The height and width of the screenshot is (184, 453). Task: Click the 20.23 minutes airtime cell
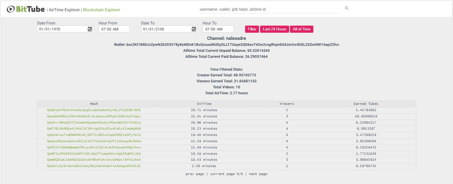(x=204, y=129)
